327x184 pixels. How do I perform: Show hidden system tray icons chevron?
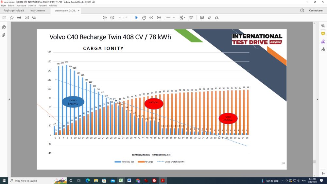pos(283,181)
